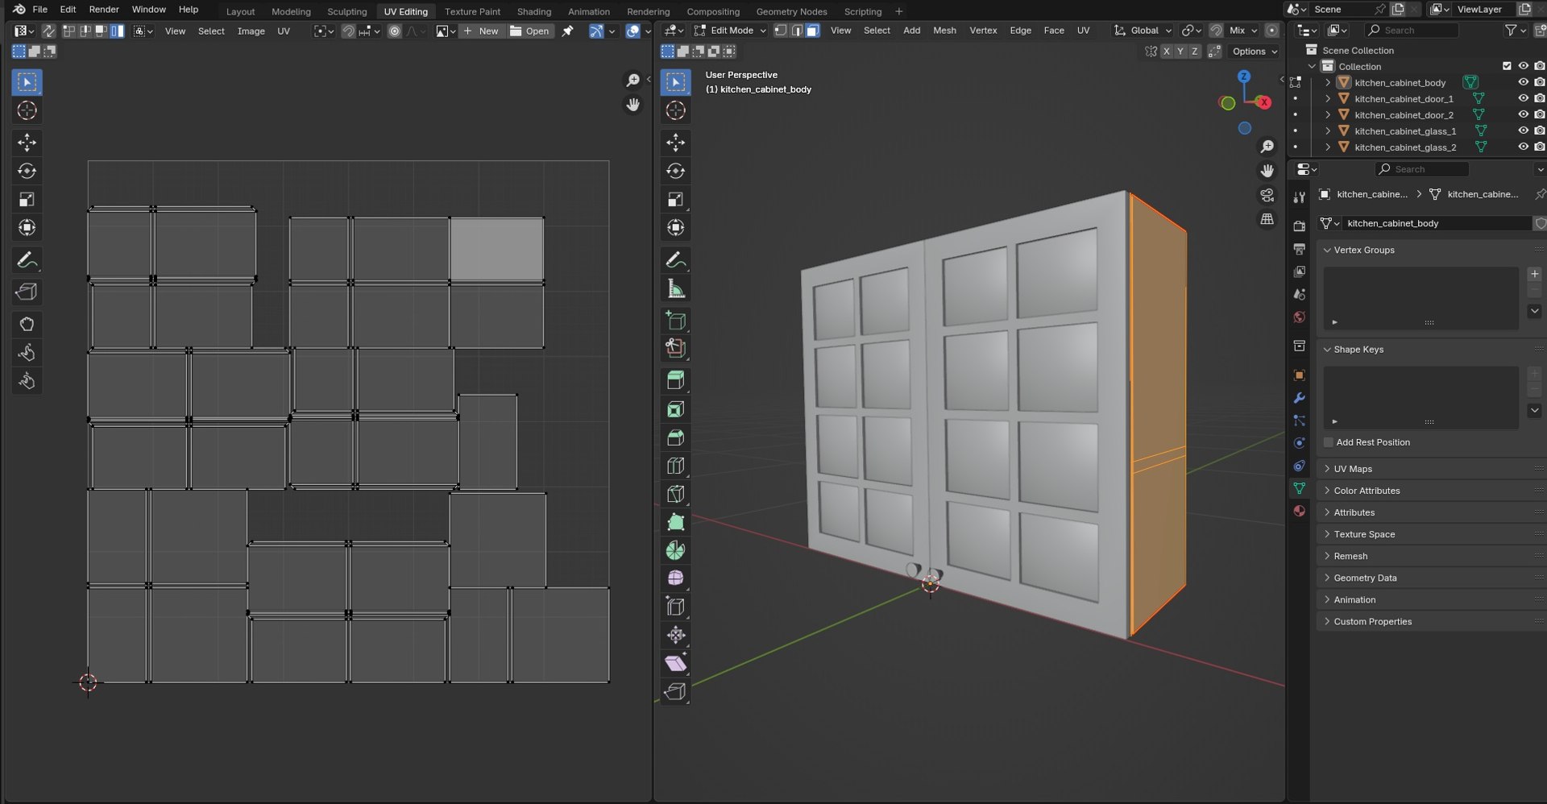Uncheck the Collection exclude checkbox
Image resolution: width=1547 pixels, height=804 pixels.
pyautogui.click(x=1506, y=66)
